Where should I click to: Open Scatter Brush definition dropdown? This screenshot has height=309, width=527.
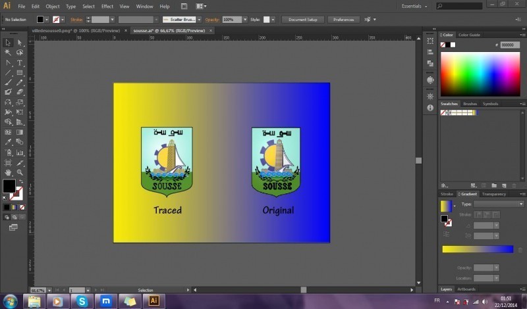point(200,20)
